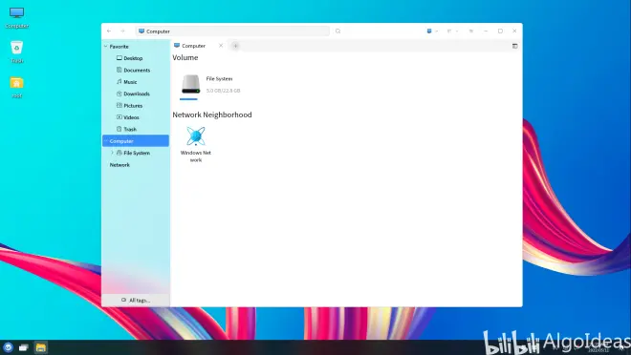The image size is (631, 355).
Task: Go forward using the forward arrow
Action: click(122, 31)
